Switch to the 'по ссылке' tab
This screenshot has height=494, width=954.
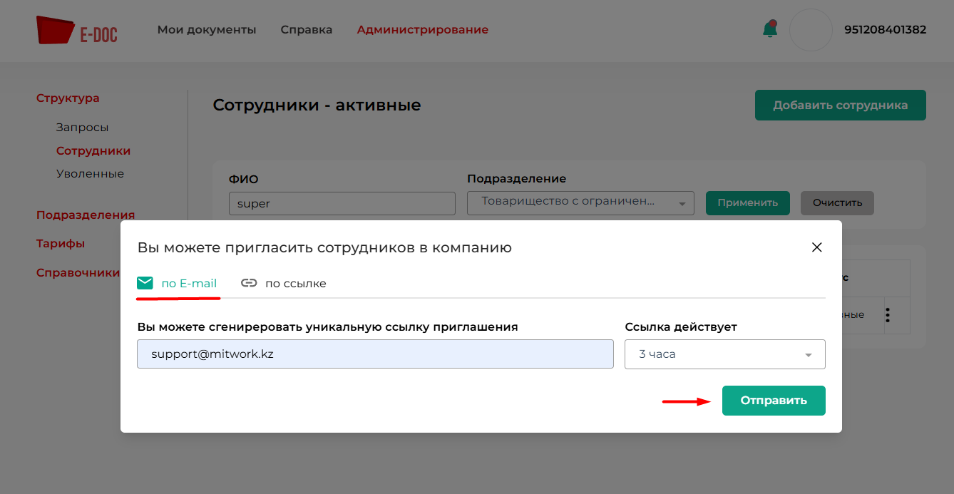(295, 283)
